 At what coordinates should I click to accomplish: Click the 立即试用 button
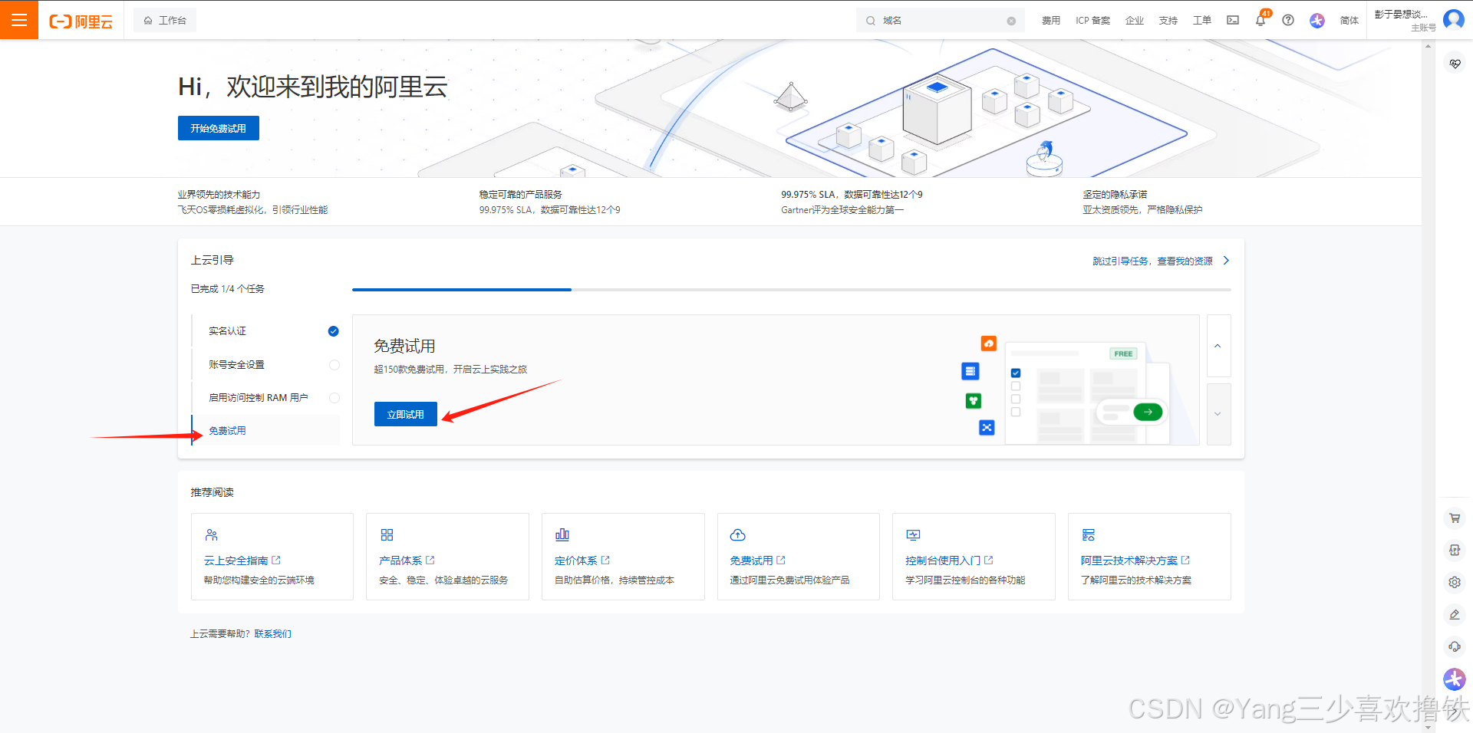click(406, 414)
